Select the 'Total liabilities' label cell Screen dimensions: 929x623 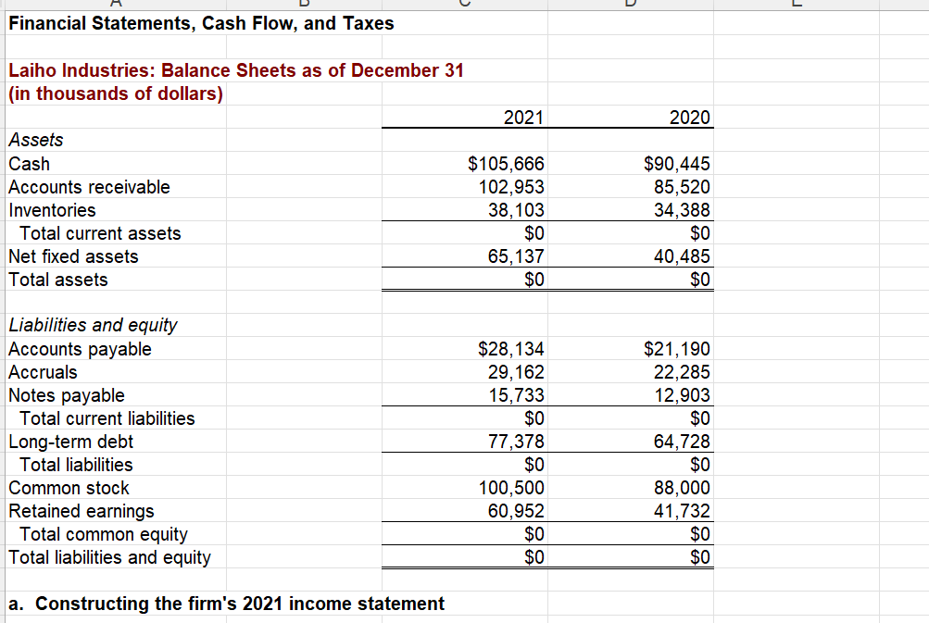pyautogui.click(x=76, y=465)
